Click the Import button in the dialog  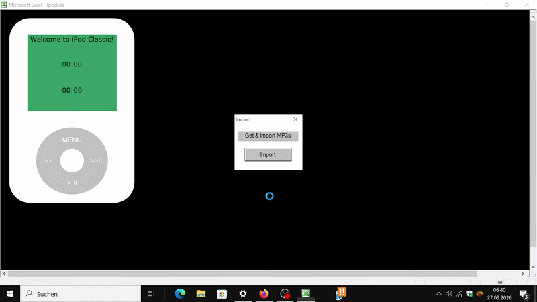(268, 155)
